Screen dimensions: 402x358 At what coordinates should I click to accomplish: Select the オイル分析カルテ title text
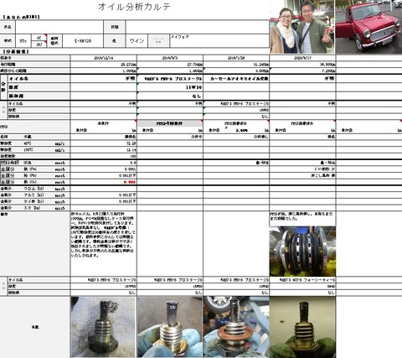coord(134,7)
